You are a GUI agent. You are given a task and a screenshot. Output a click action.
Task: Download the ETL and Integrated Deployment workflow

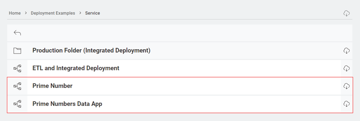pyautogui.click(x=346, y=68)
